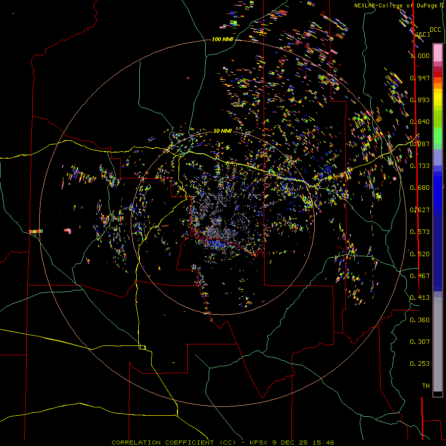Click the KFSX station identifier
Image resolution: width=446 pixels, height=446 pixels.
pyautogui.click(x=259, y=443)
